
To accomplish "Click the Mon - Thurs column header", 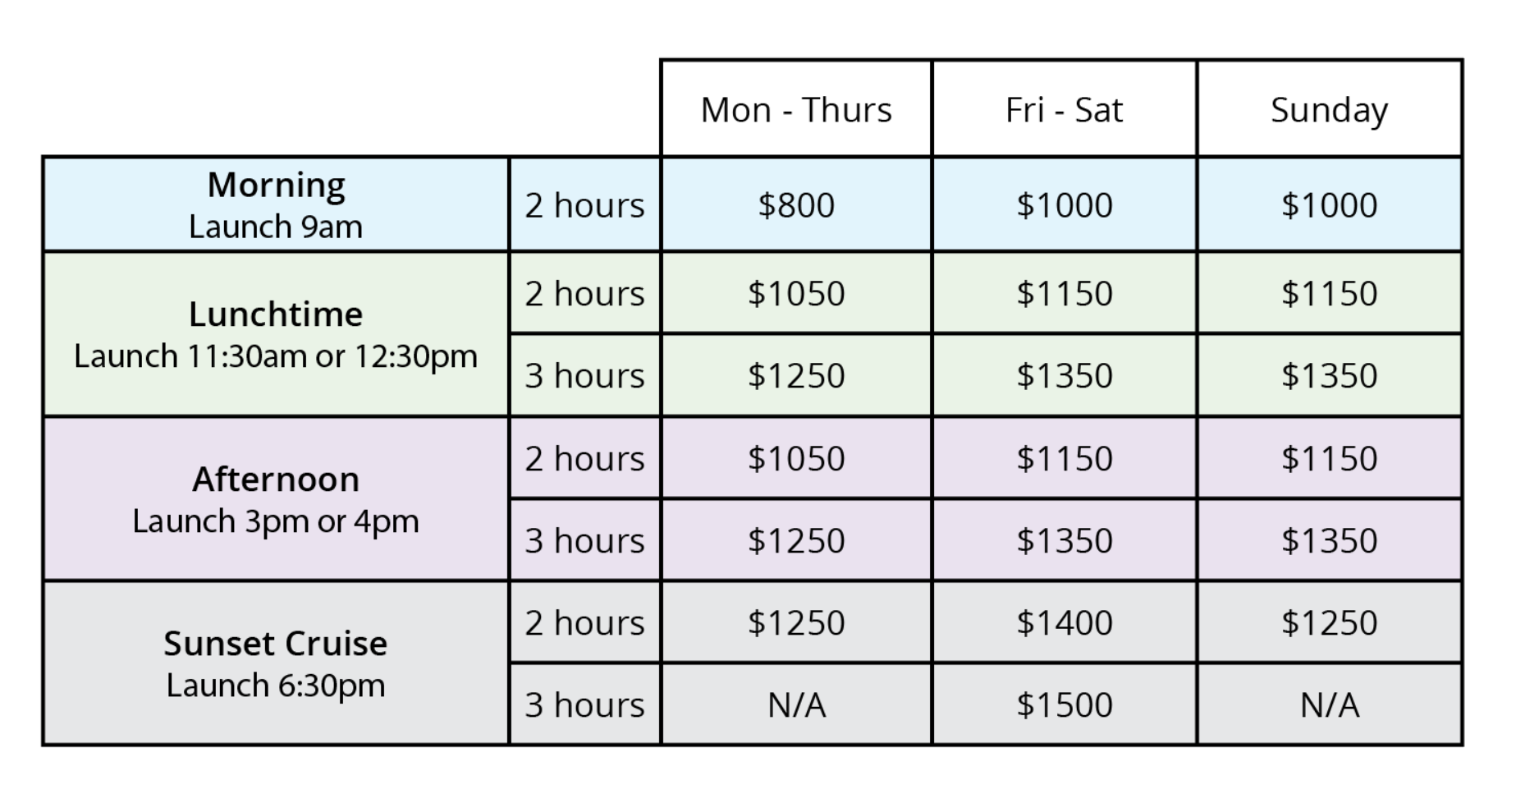I will pos(795,109).
